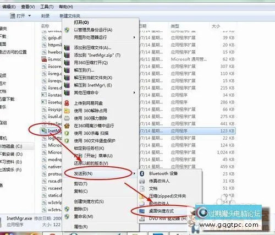Expand the 其他压缩命令 submenu arrow
This screenshot has width=275, height=235.
click(134, 92)
